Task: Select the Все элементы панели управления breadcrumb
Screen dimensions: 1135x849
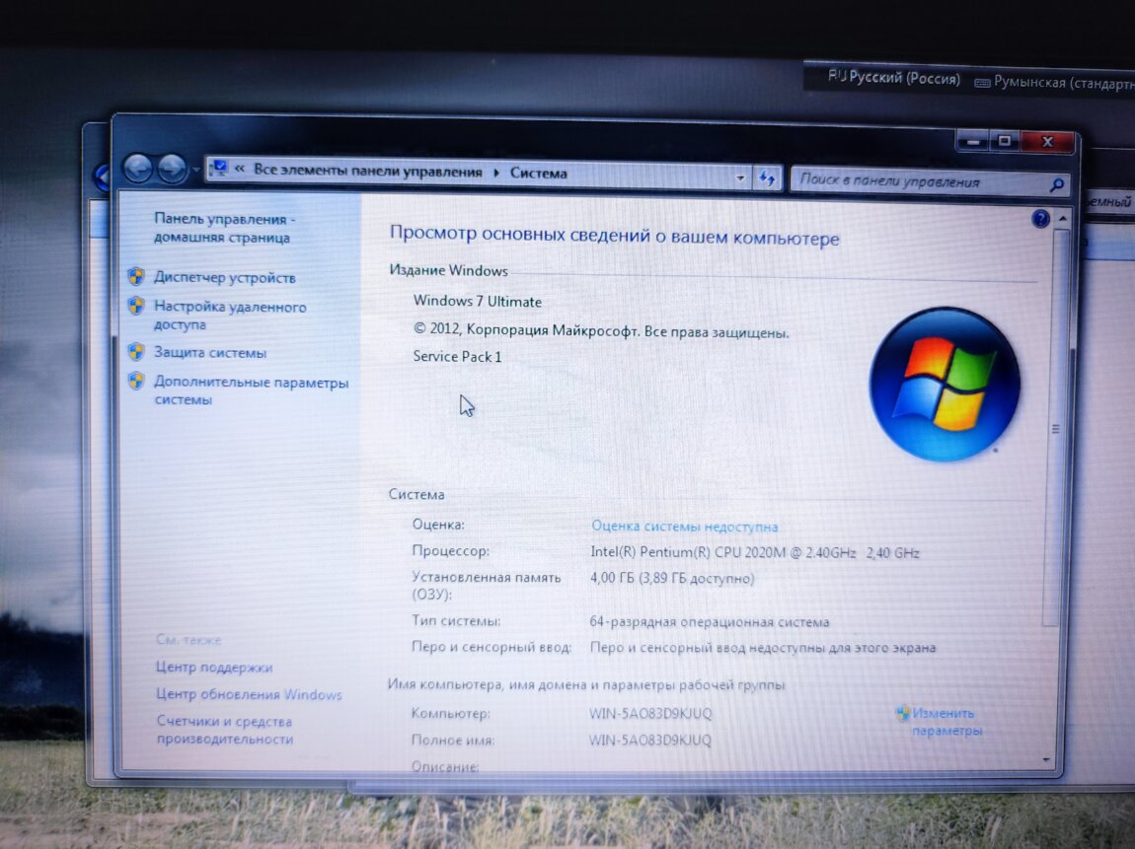Action: click(x=367, y=172)
